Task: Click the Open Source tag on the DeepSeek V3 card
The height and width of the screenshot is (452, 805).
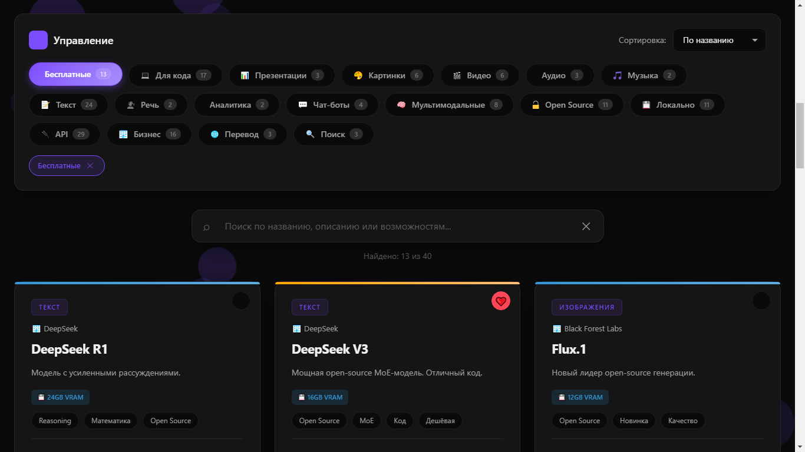Action: point(319,421)
